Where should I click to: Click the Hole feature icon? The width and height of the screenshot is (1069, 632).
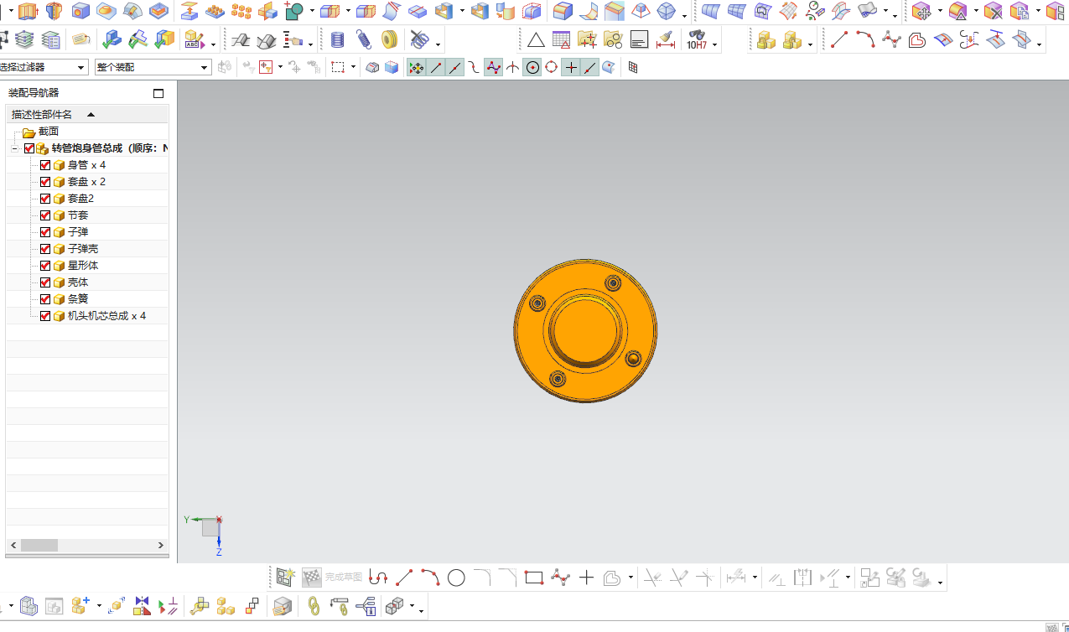[x=80, y=12]
